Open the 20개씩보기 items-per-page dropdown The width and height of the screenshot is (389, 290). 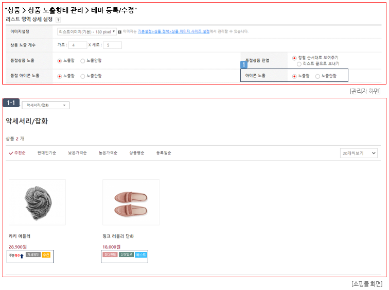tap(359, 153)
